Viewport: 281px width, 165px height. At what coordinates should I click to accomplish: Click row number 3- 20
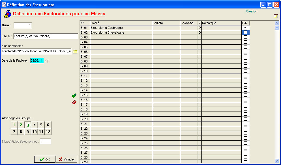point(85,119)
